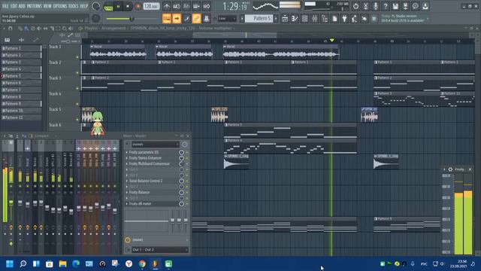This screenshot has width=481, height=271.
Task: Open the snap selector showing Line
Action: pos(227,19)
